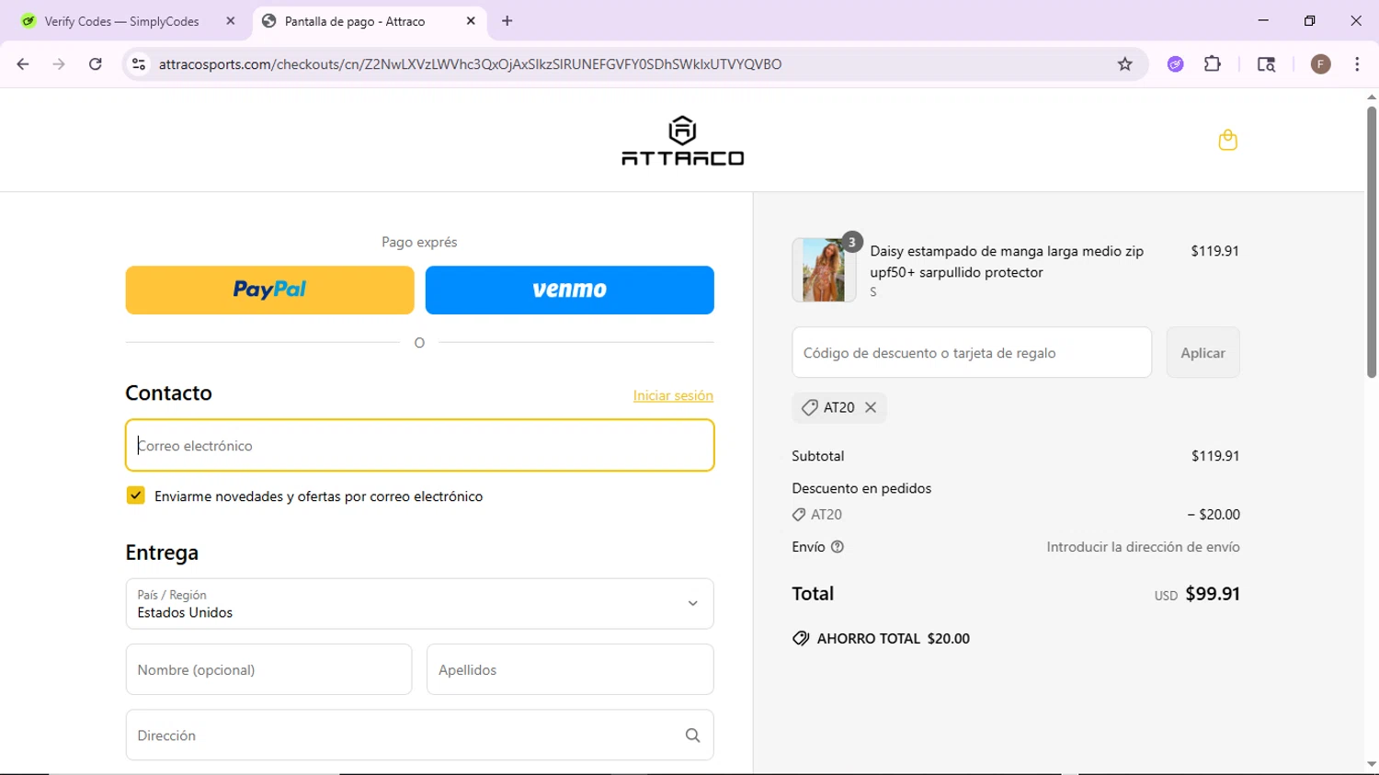Bookmark this page with star icon

1124,64
